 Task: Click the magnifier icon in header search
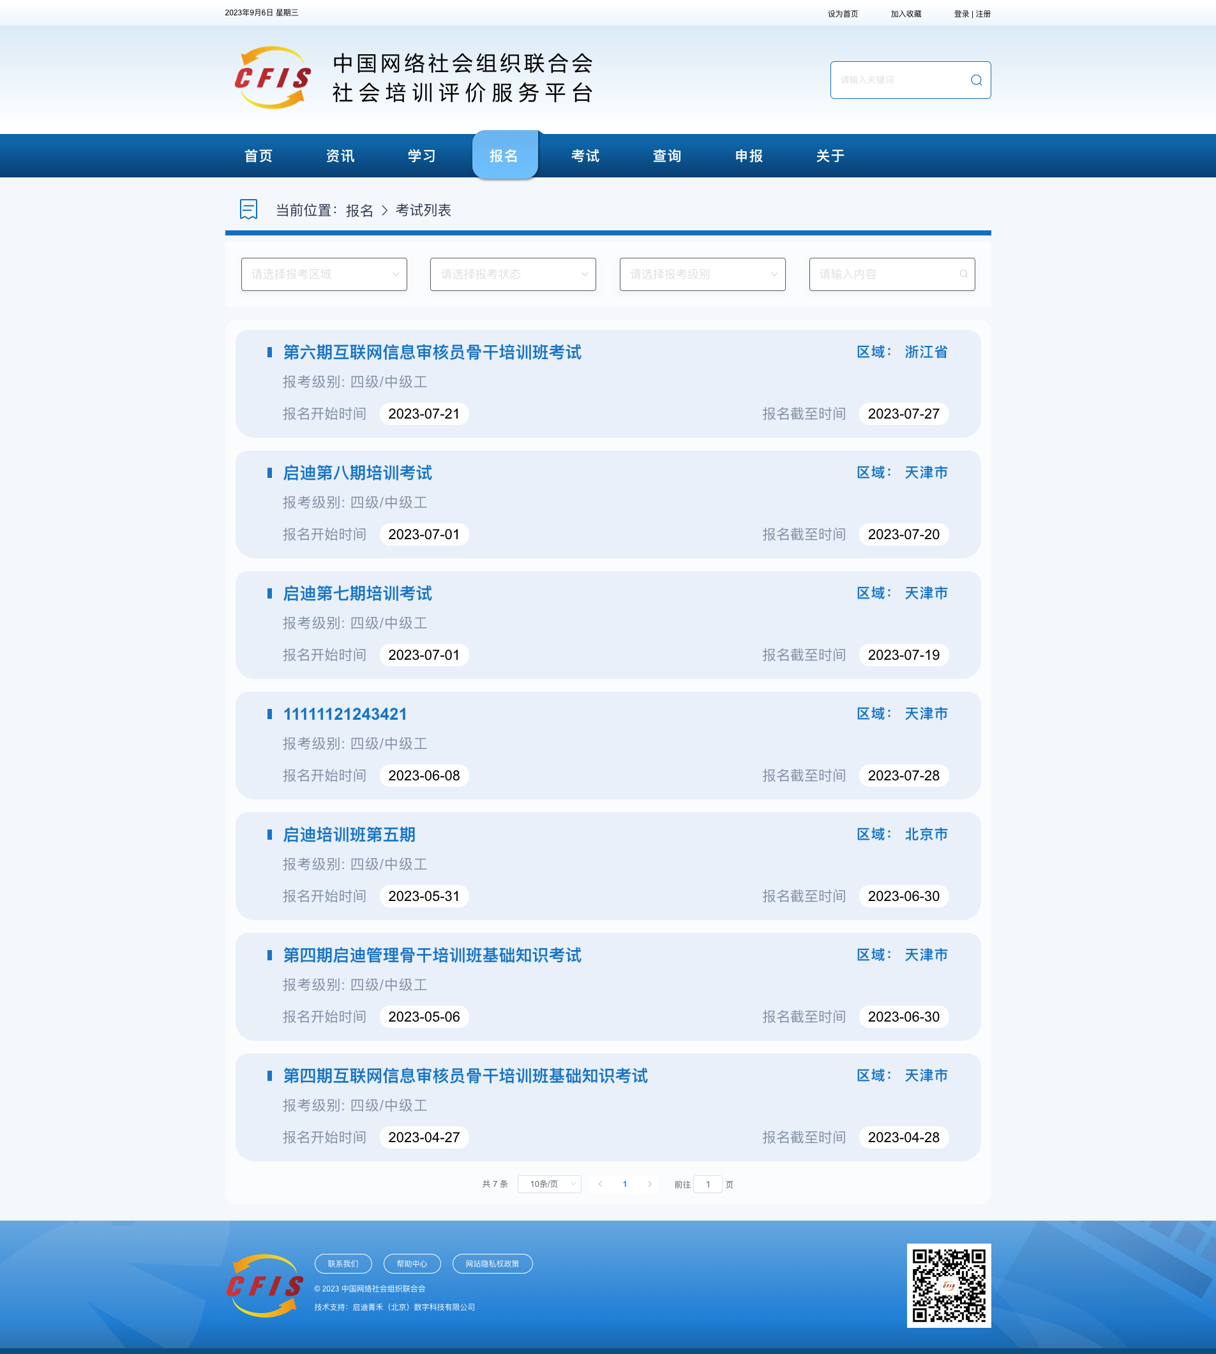click(976, 80)
